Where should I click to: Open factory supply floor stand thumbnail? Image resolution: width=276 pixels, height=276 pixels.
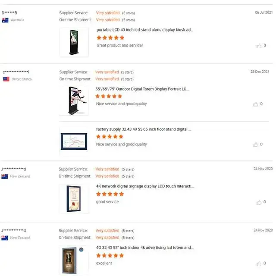tap(74, 141)
